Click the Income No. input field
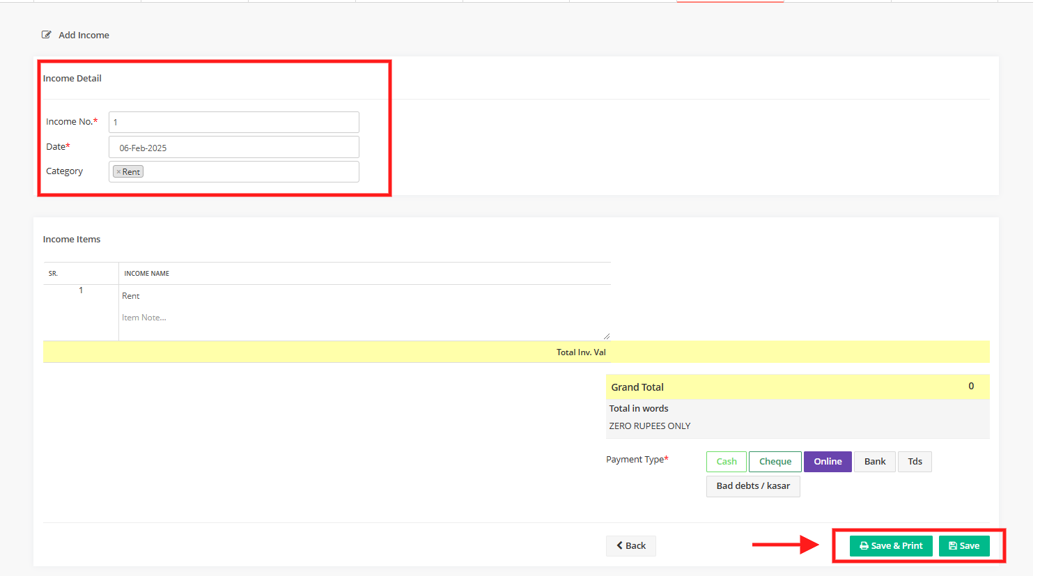The height and width of the screenshot is (576, 1040). 233,123
